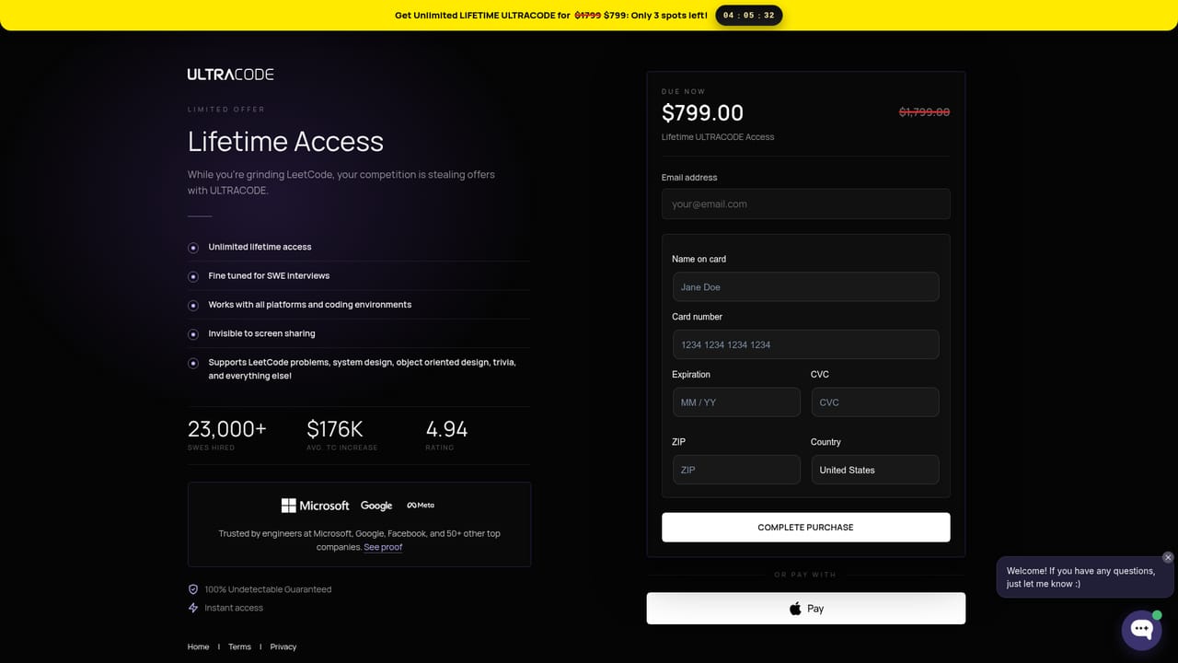Image resolution: width=1178 pixels, height=663 pixels.
Task: Click the bullet icon next to Unlimited lifetime access
Action: (193, 248)
